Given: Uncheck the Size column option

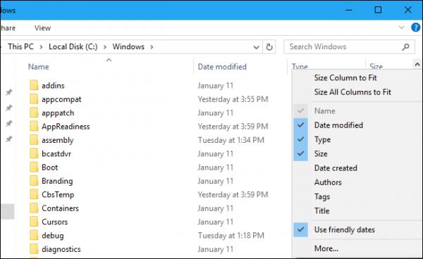Looking at the screenshot, I should [x=321, y=153].
